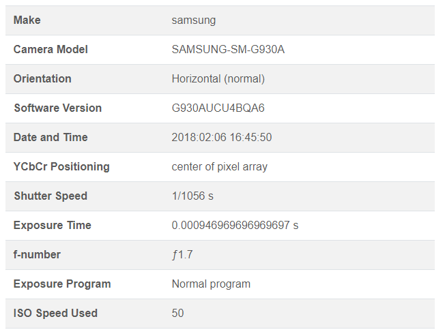This screenshot has width=445, height=334.
Task: Select the Normal program value
Action: [211, 284]
